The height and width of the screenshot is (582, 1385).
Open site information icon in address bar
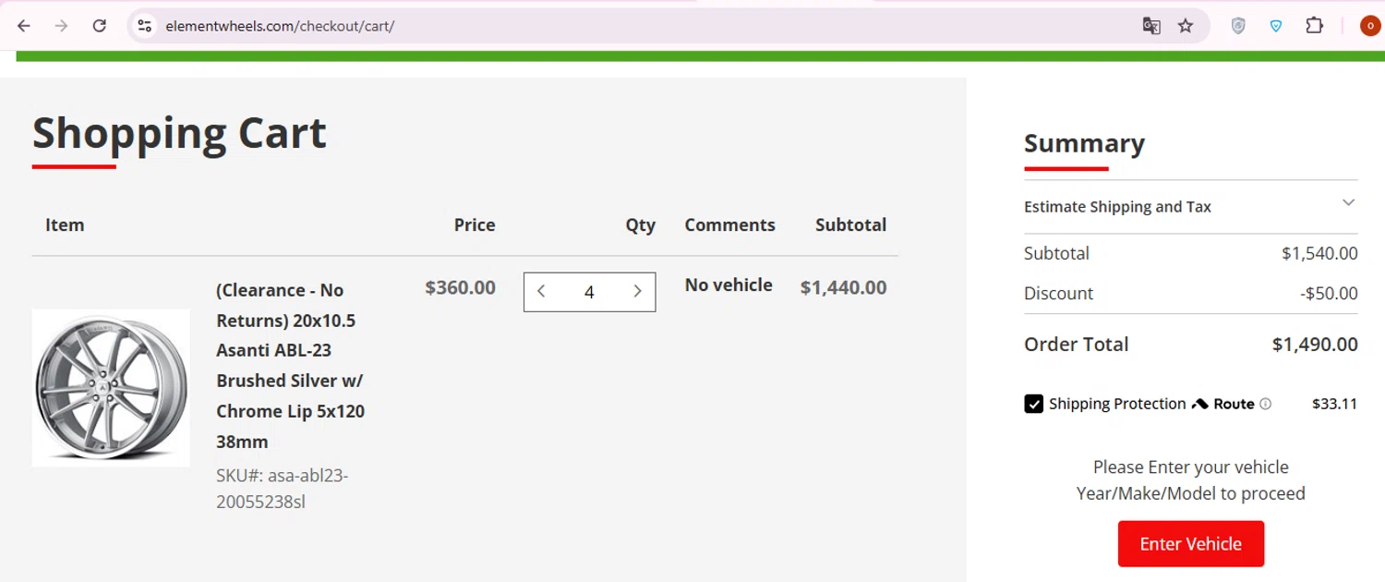(145, 26)
